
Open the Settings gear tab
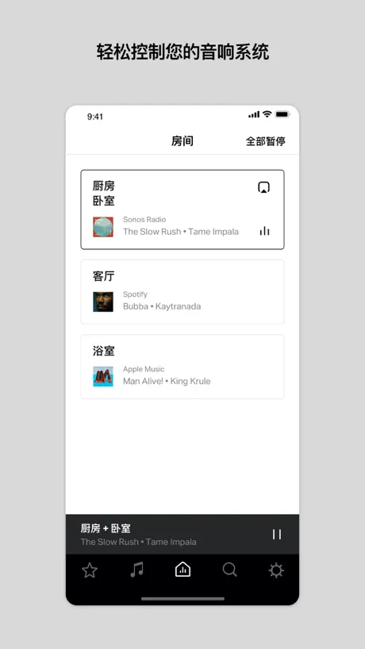[x=276, y=570]
